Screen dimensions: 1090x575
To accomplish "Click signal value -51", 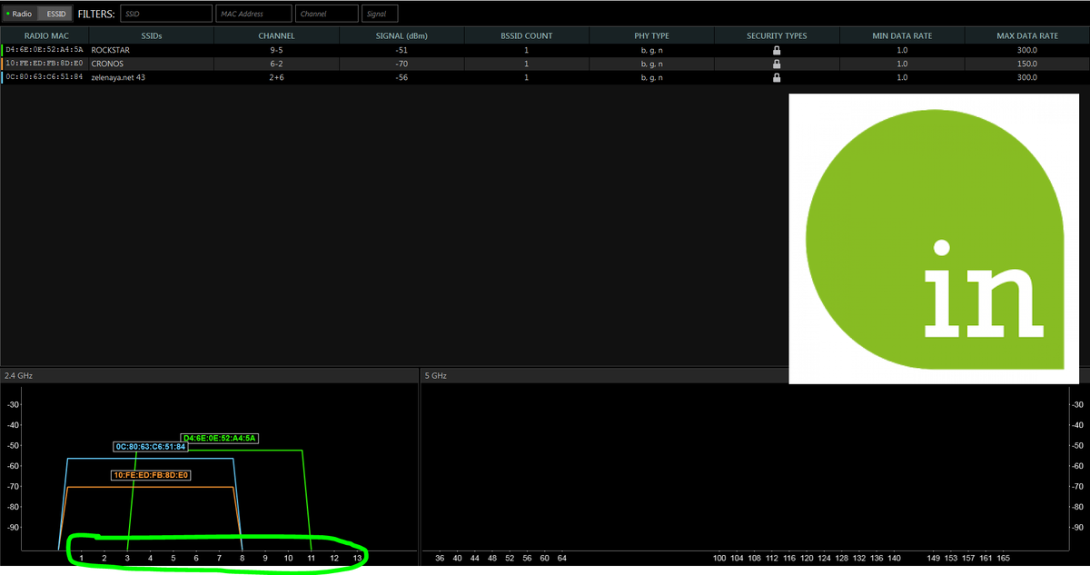I will pos(401,50).
